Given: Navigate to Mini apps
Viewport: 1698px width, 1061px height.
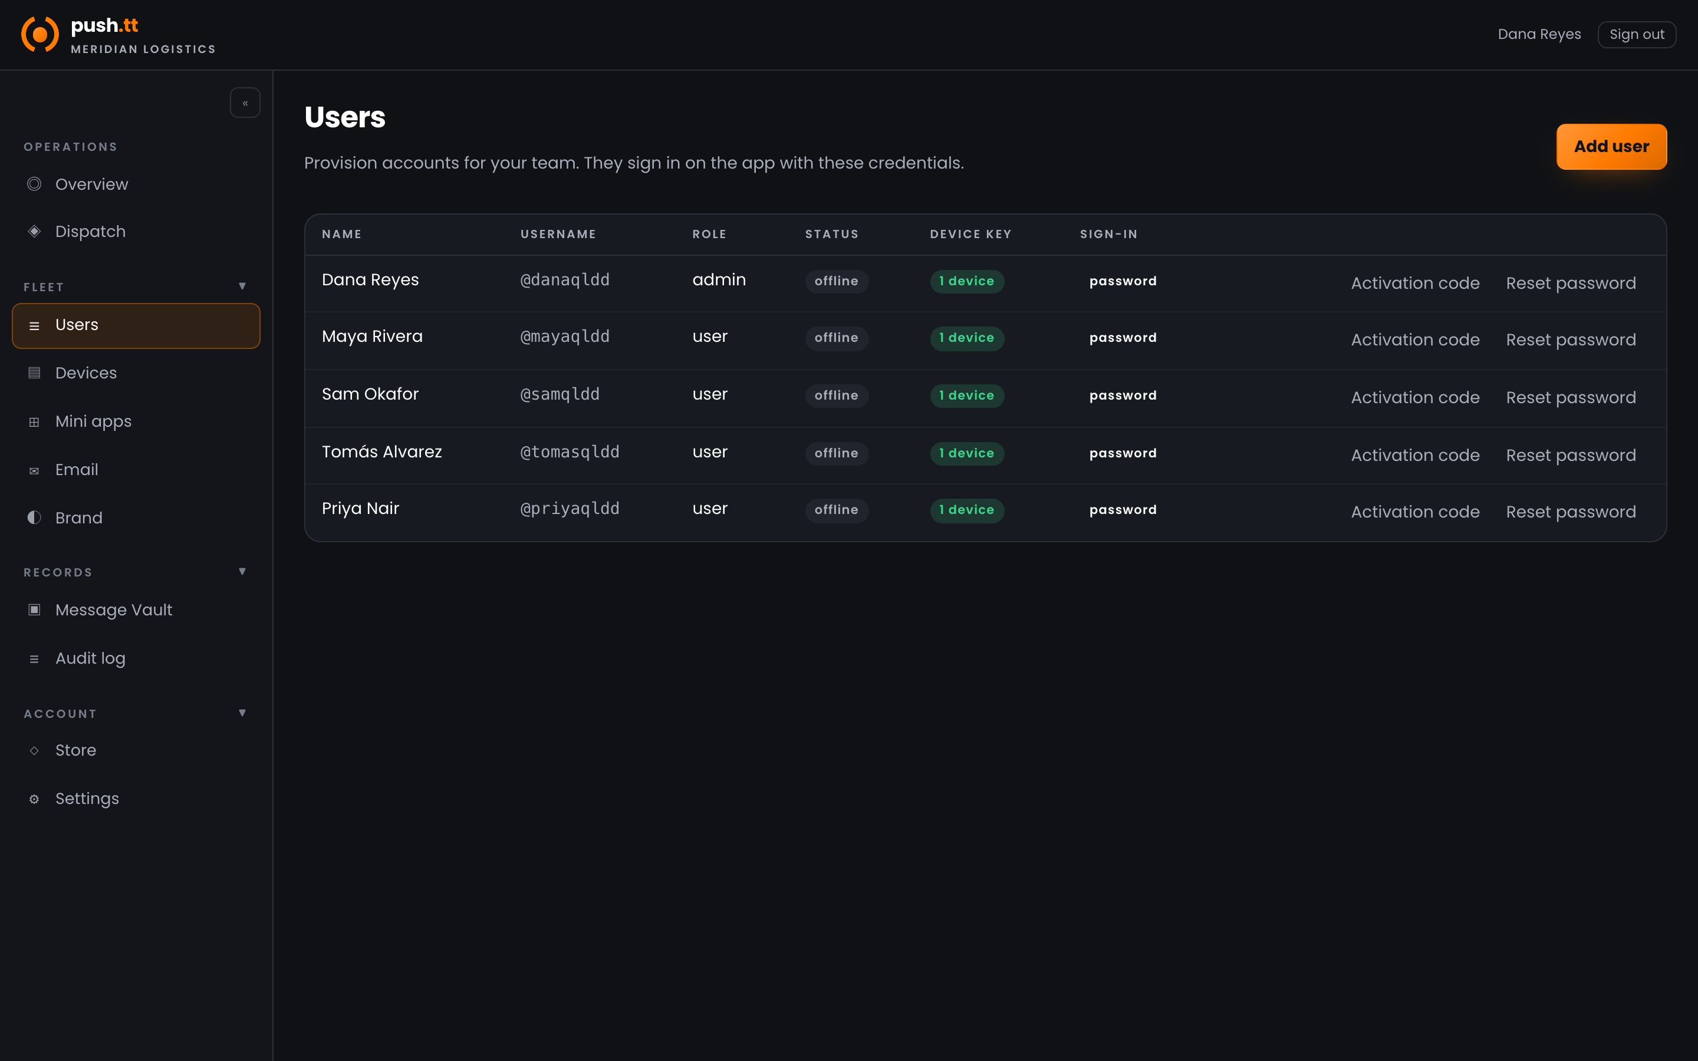Looking at the screenshot, I should [136, 421].
